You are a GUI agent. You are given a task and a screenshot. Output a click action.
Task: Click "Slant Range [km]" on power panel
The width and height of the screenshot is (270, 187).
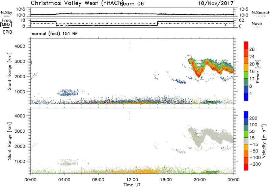[x=9, y=71]
